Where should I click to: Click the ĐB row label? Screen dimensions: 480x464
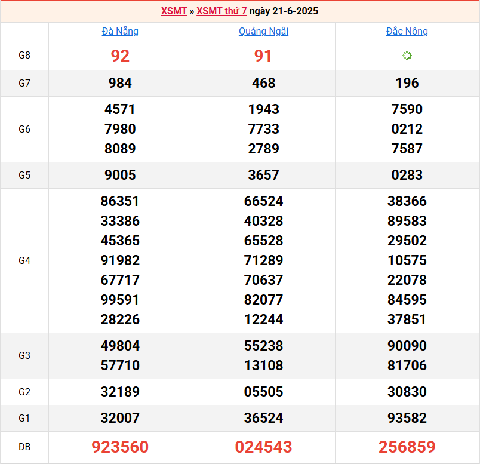[24, 447]
